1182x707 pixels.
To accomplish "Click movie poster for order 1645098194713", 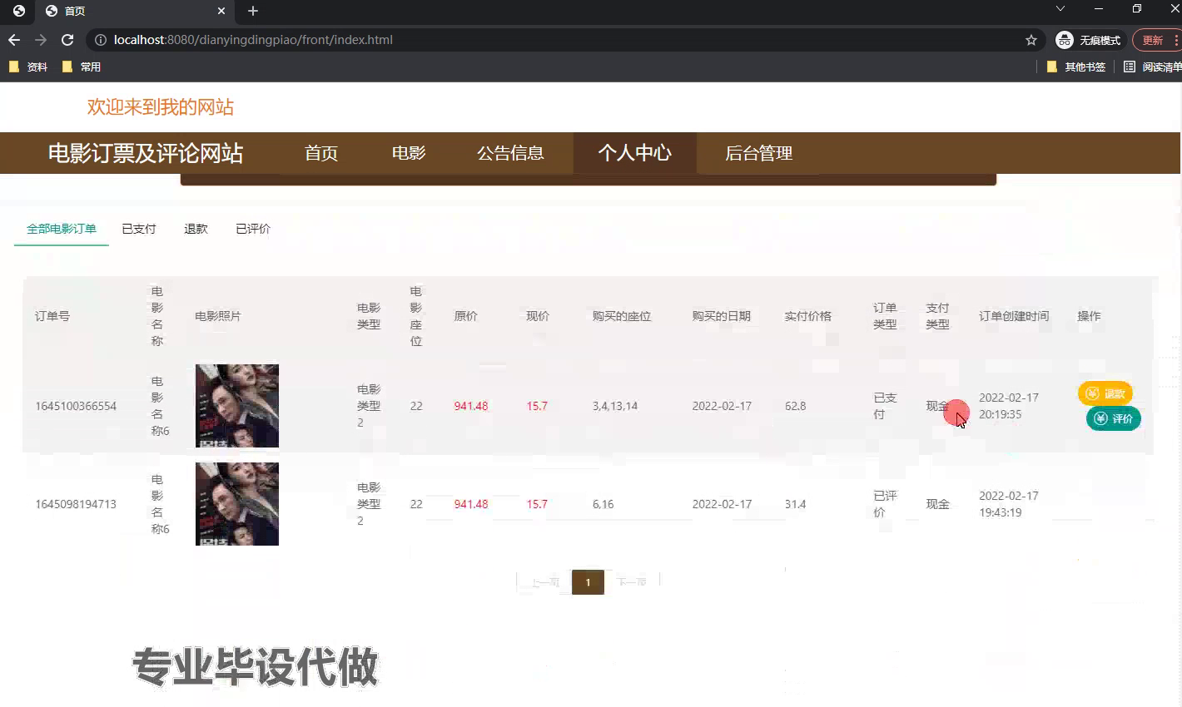I will click(237, 504).
